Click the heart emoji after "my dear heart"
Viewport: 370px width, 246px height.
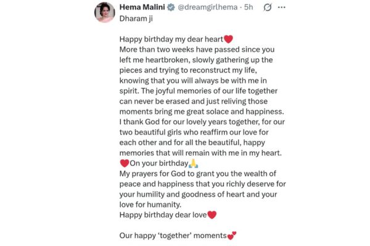[229, 39]
